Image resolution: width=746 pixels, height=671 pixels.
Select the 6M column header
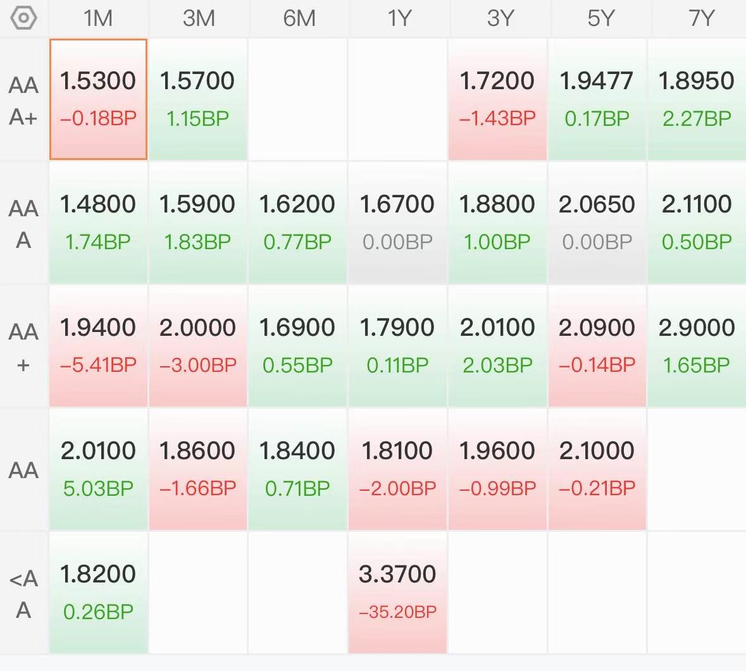tap(299, 18)
